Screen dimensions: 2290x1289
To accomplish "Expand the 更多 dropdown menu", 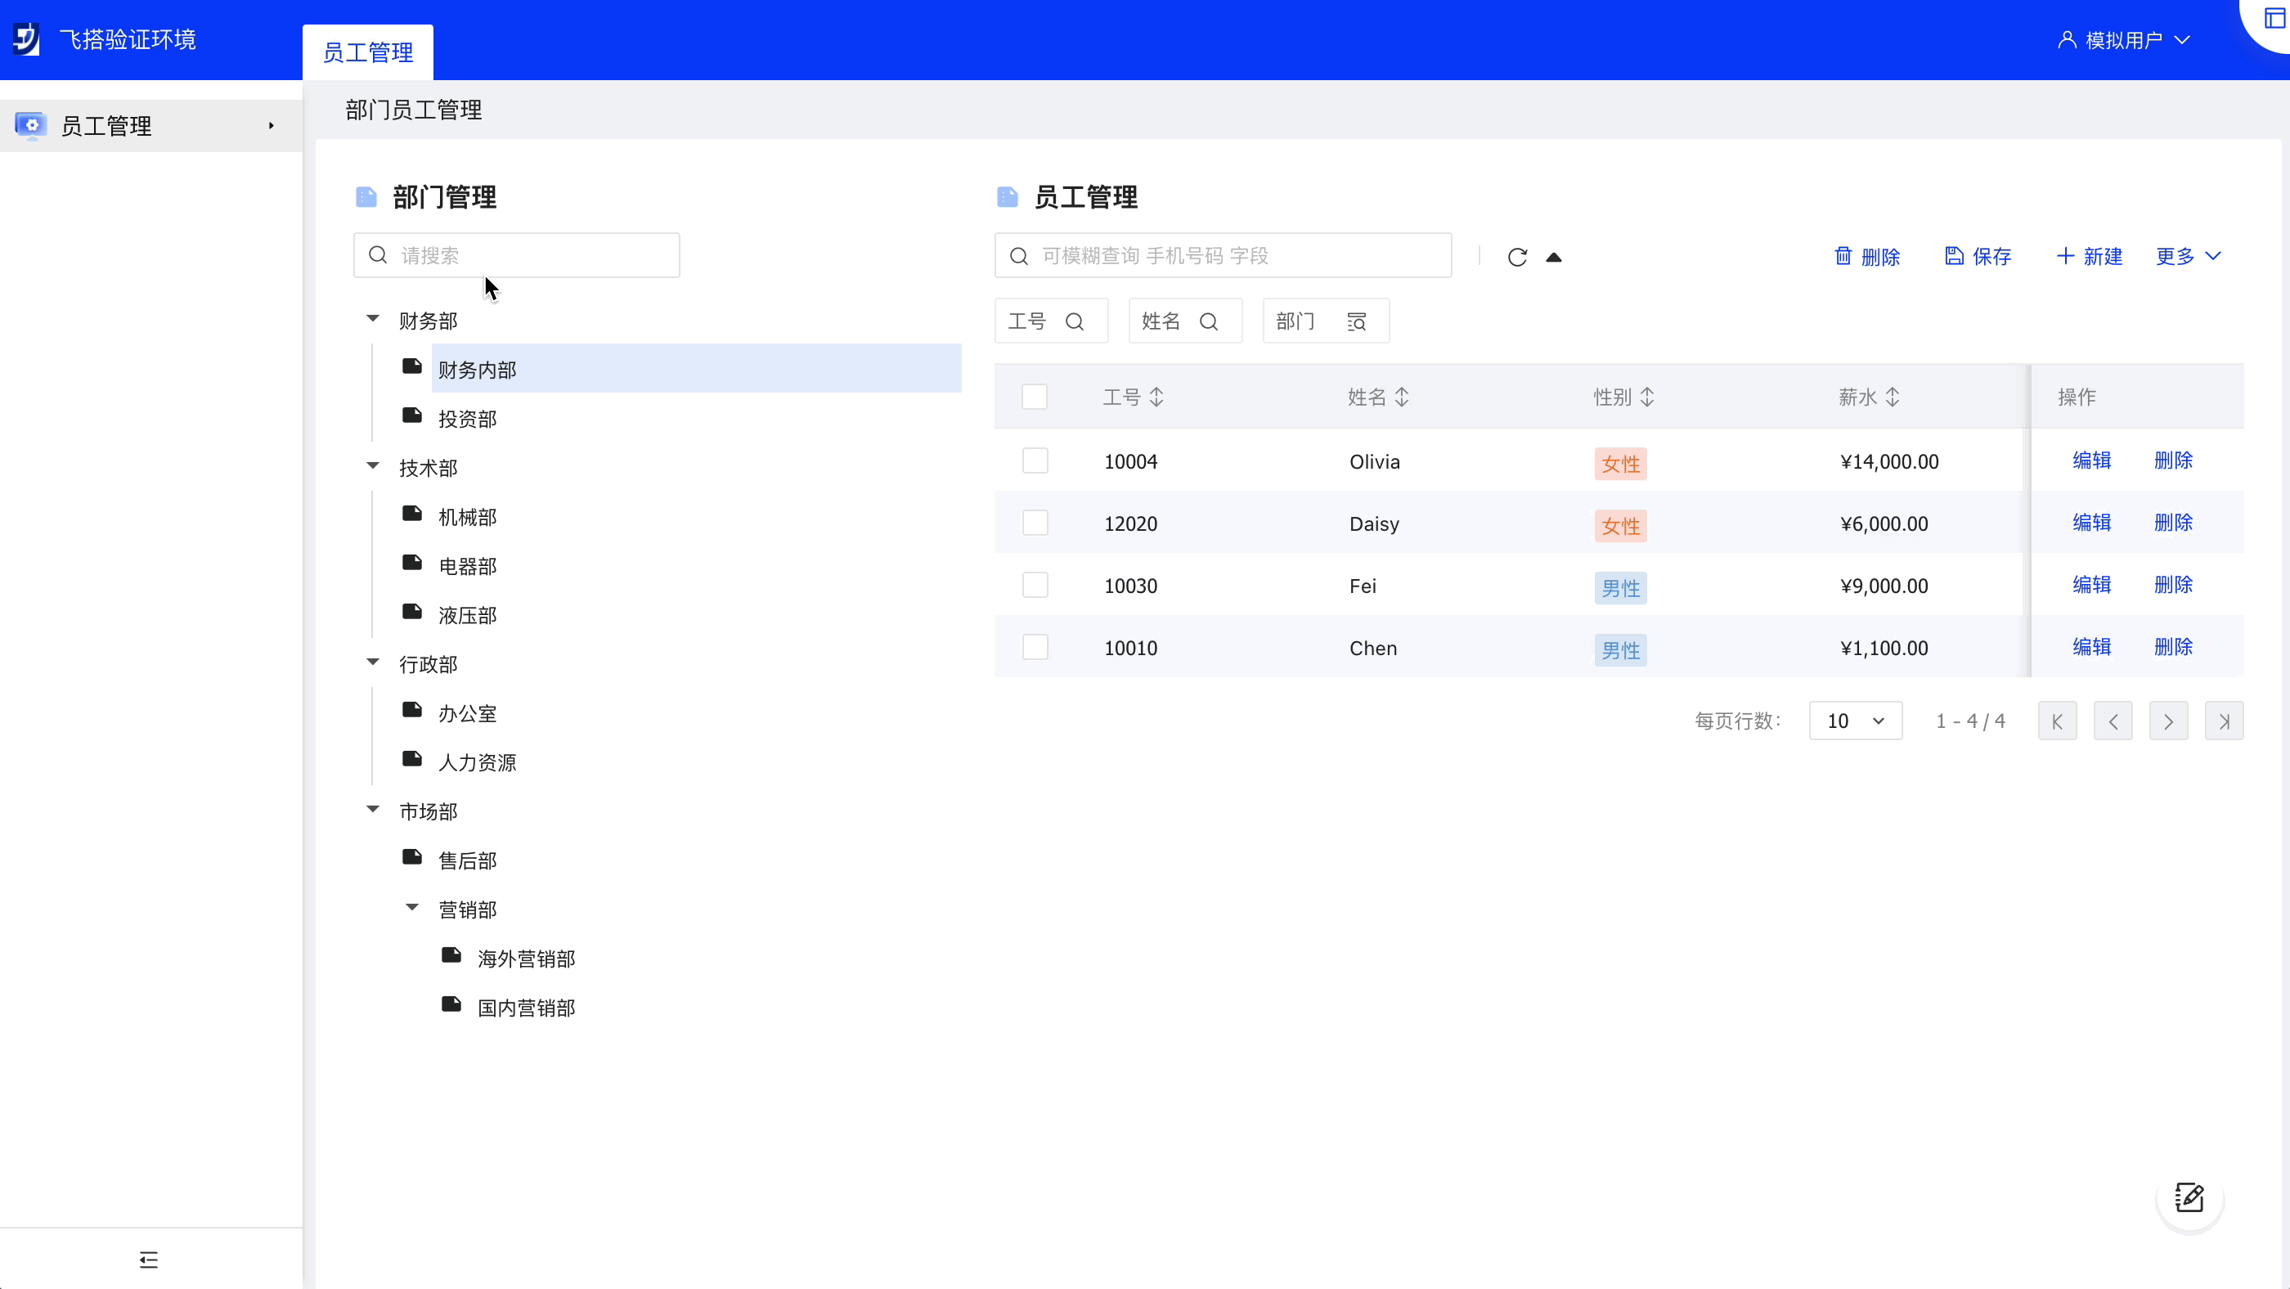I will click(2188, 256).
